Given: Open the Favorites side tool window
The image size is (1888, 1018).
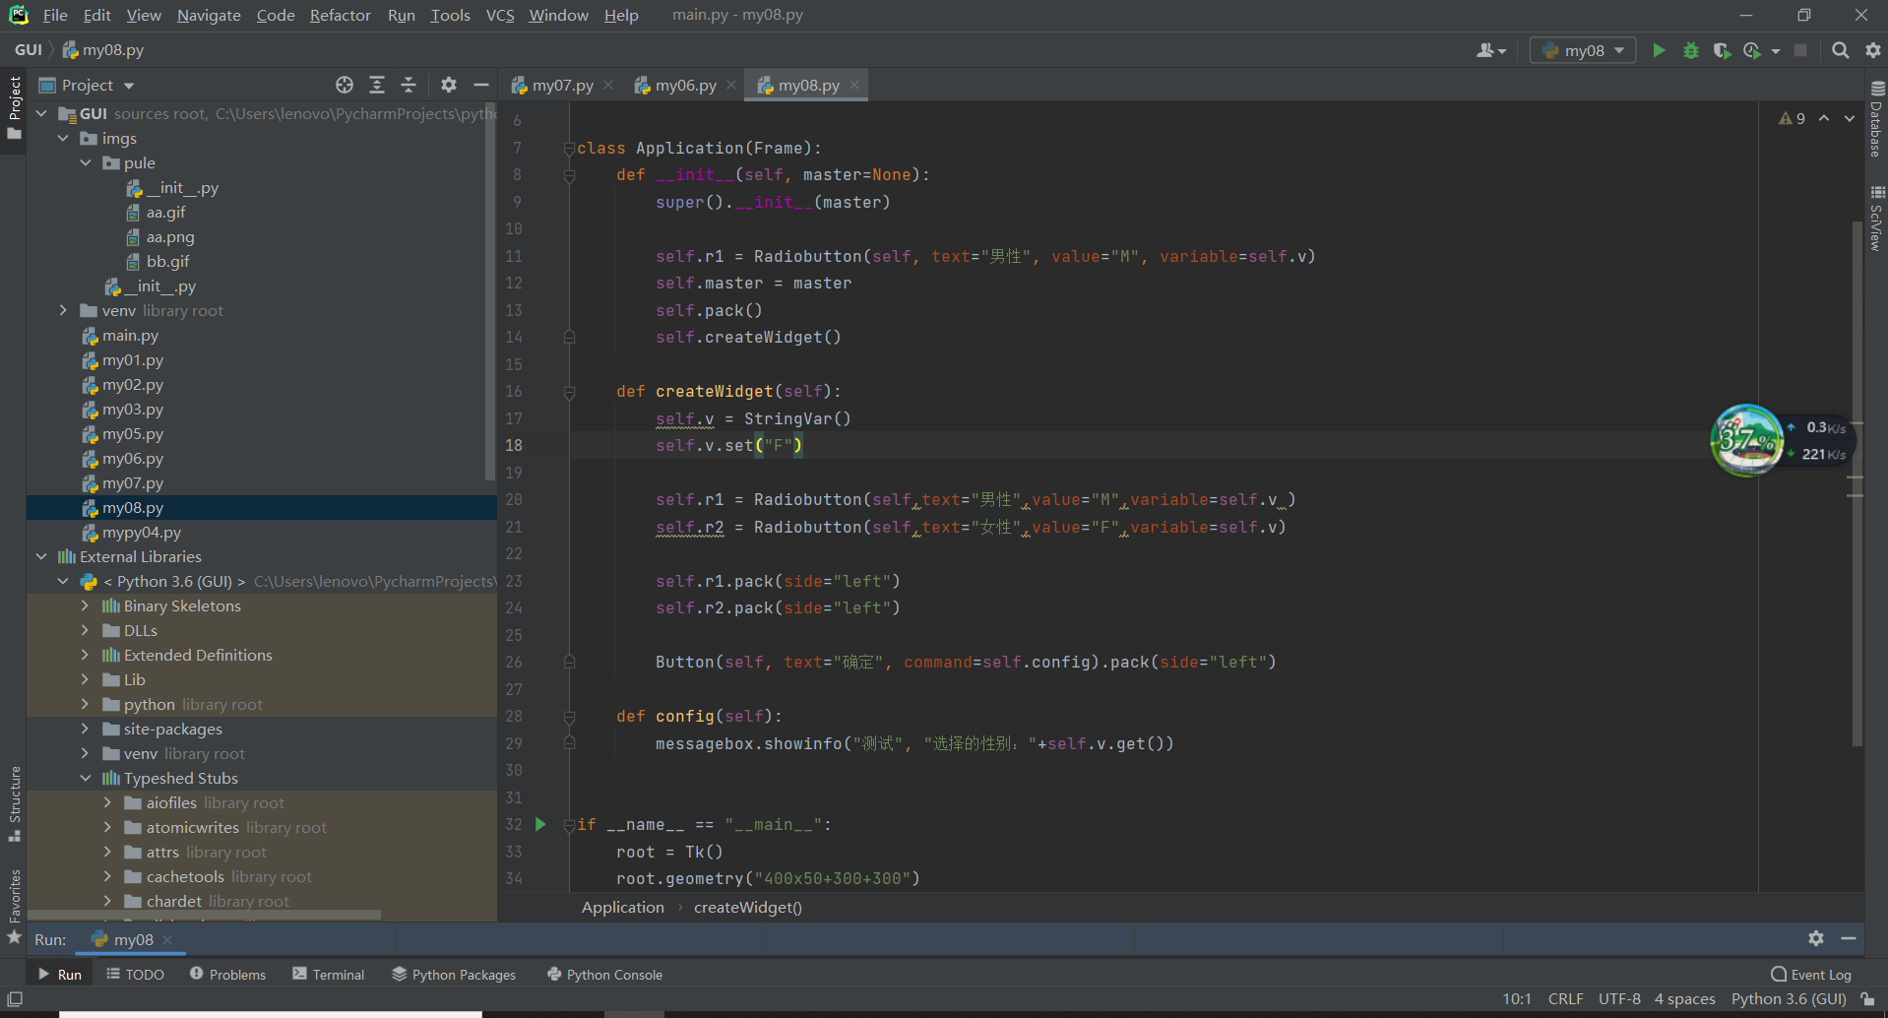Looking at the screenshot, I should coord(15,906).
